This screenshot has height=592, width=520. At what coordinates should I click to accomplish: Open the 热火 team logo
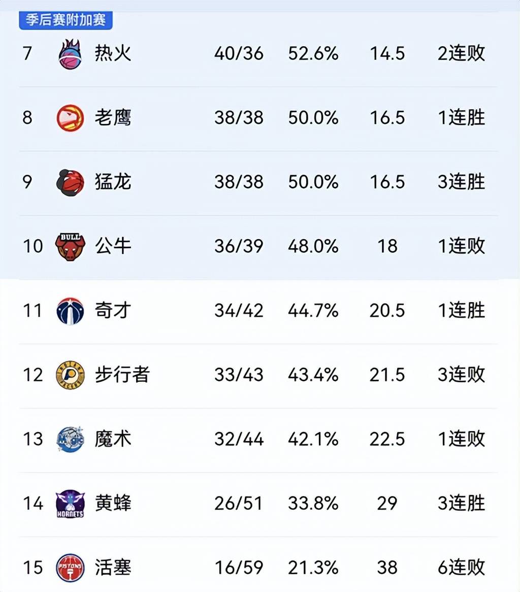(70, 54)
